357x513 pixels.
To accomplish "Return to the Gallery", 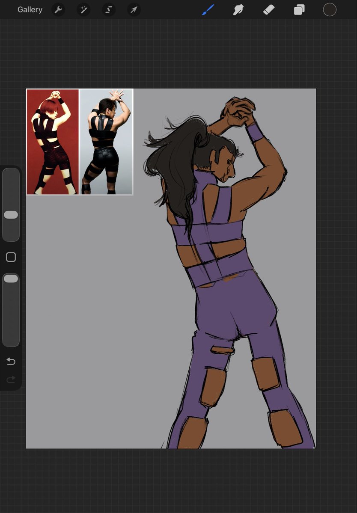I will pyautogui.click(x=30, y=9).
